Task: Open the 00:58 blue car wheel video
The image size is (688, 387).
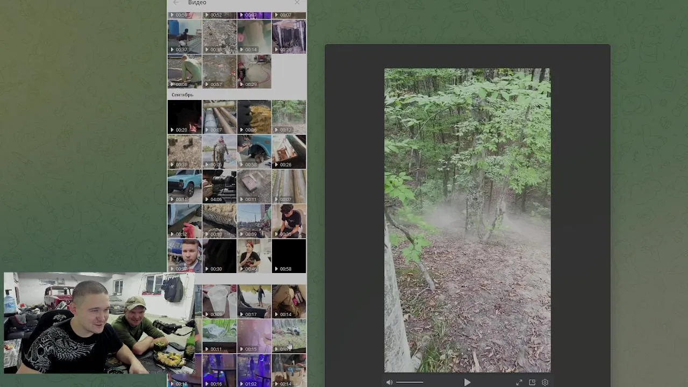Action: click(x=254, y=152)
